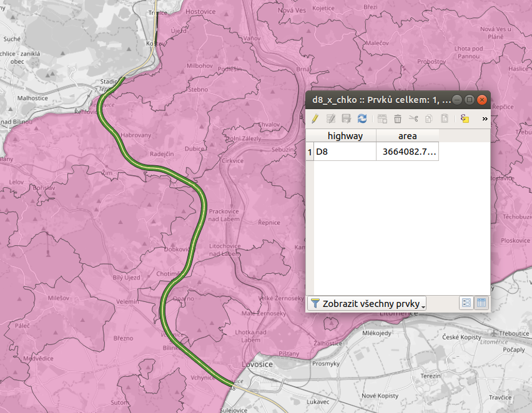Open select by expression tool
Viewport: 532px width, 413px height.
coord(465,119)
